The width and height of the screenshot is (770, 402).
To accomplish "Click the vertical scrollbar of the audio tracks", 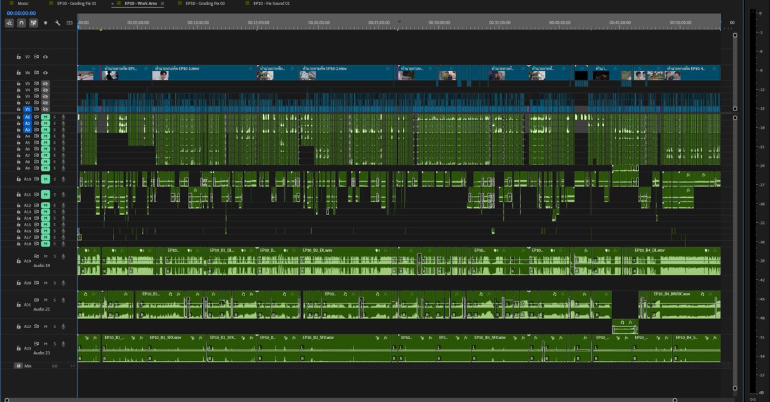I will (735, 252).
